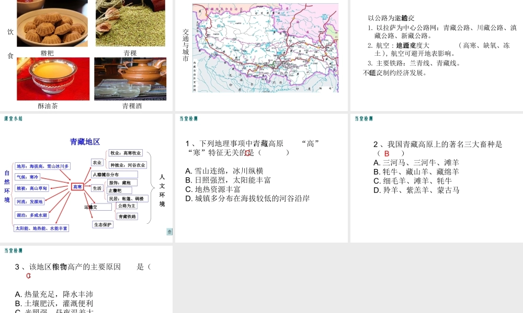Select the 青稞 grain photo
The image size is (523, 313).
point(130,23)
